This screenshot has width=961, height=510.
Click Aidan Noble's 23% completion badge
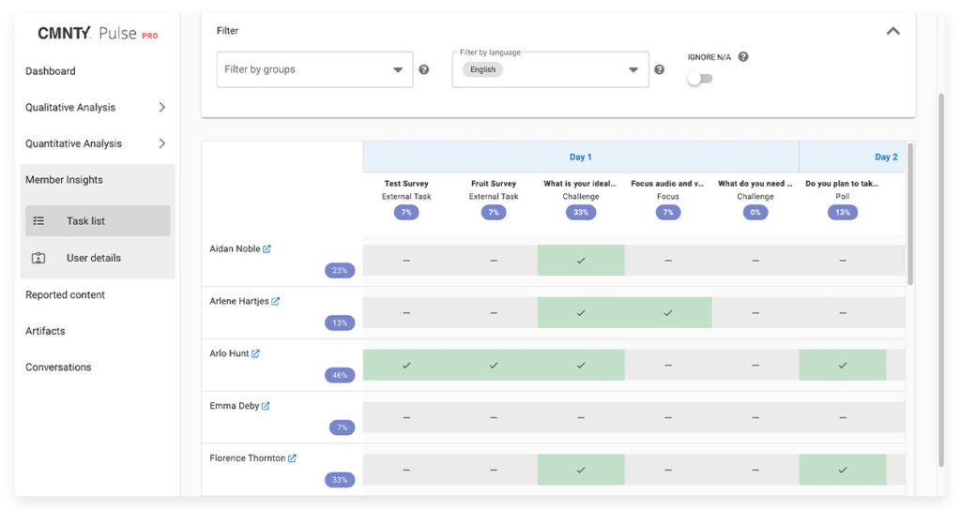click(340, 270)
